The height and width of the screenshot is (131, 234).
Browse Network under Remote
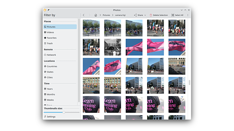[x=51, y=55]
